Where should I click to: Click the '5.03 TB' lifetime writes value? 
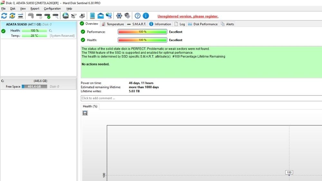point(134,91)
